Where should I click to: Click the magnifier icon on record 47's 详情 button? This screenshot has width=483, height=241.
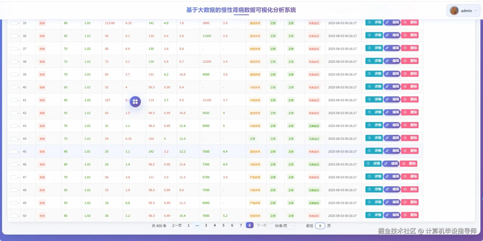point(370,177)
